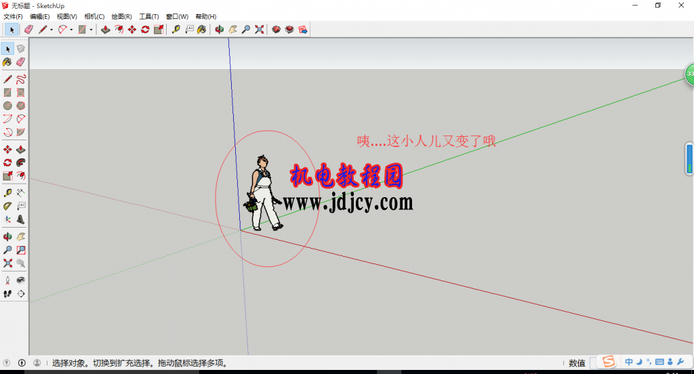Activate the Look Around eye tool
This screenshot has width=694, height=374.
pos(21,280)
